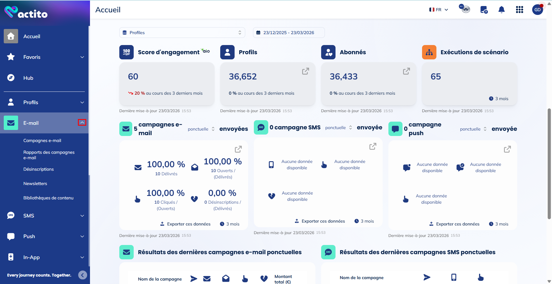Expand the Favoris menu section
Viewport: 552px width, 284px height.
tap(82, 57)
